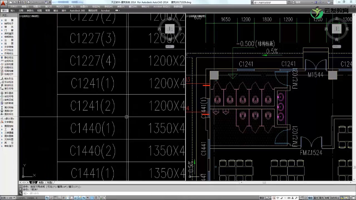Click 东 direction on right viewport compass
This screenshot has width=356, height=200.
tap(347, 29)
